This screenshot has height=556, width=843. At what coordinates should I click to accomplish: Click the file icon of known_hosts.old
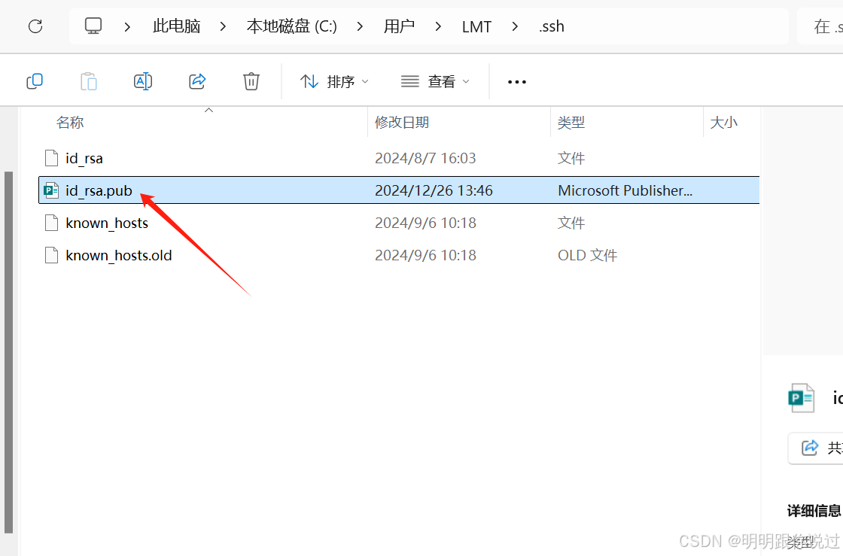coord(52,255)
